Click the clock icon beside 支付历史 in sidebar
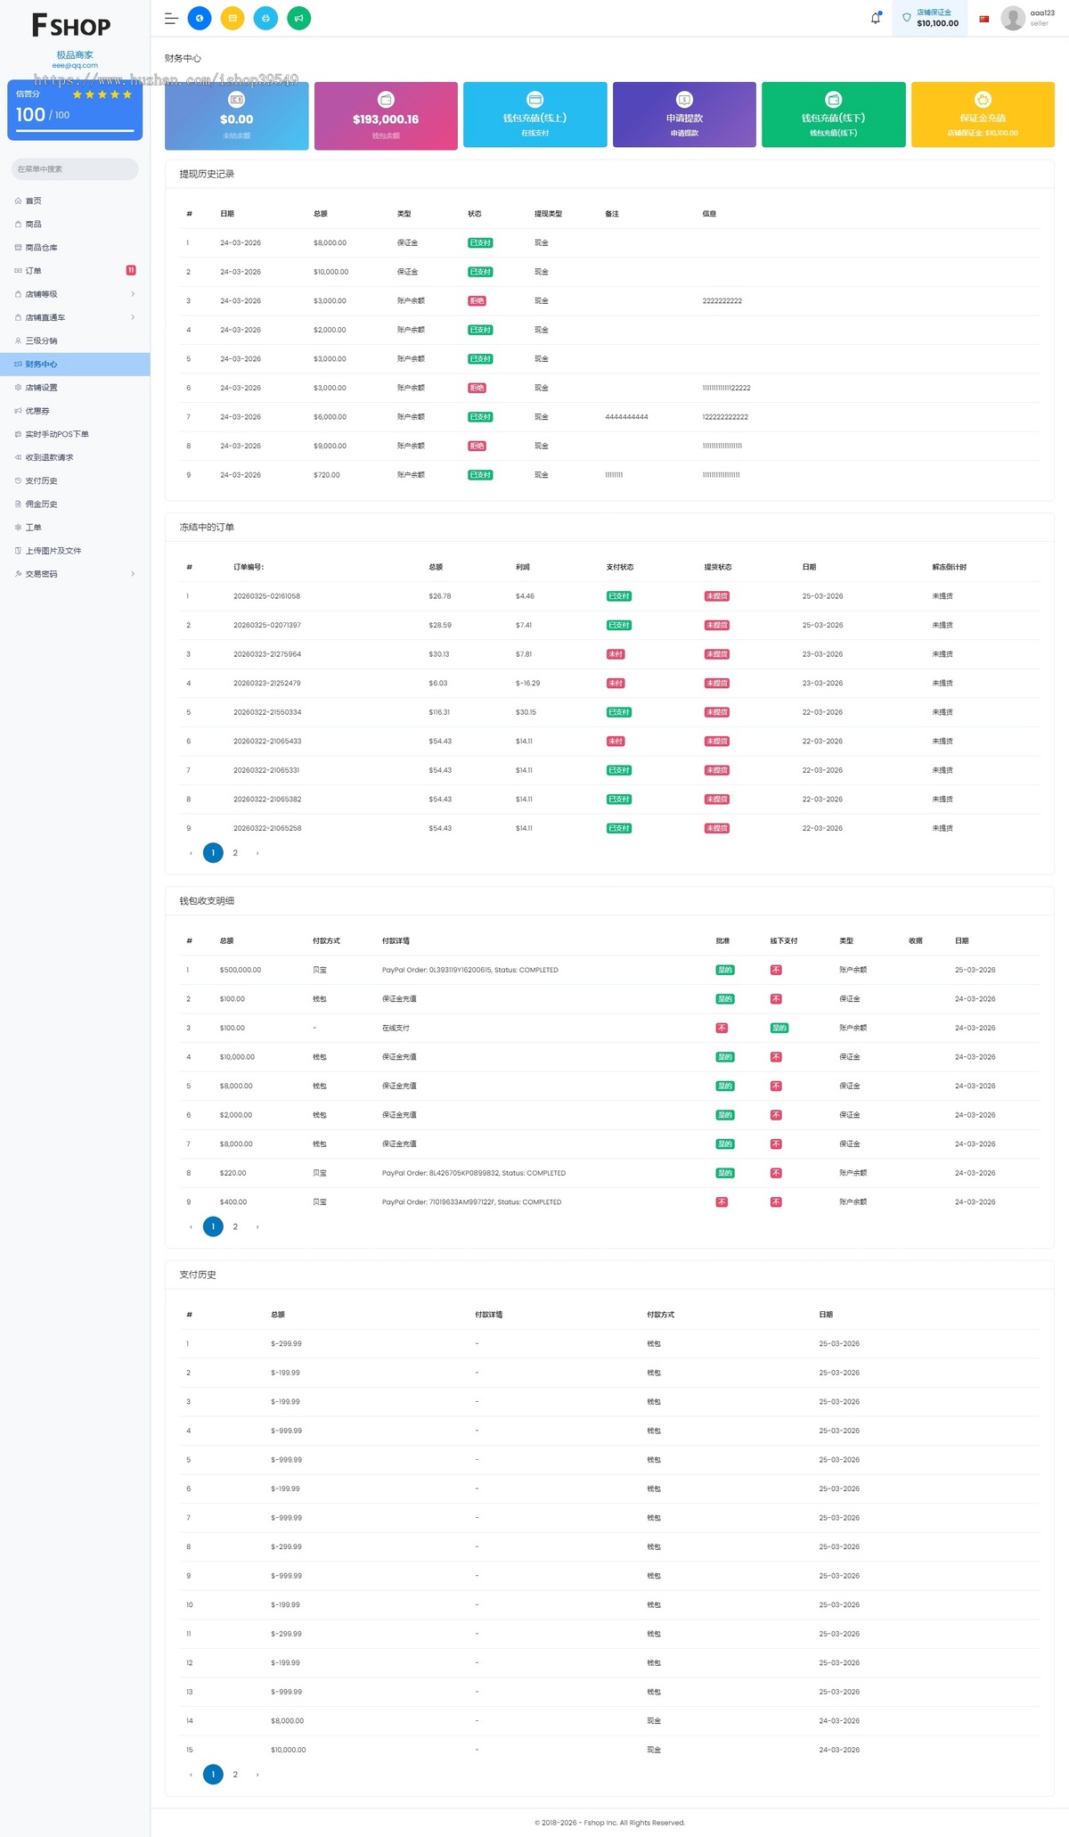 18,480
